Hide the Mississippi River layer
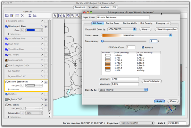This screenshot has height=128, width=191. 46,27
